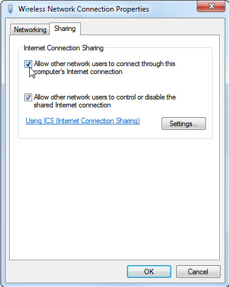The width and height of the screenshot is (229, 287).
Task: Open the Using ICS help link
Action: coord(83,121)
